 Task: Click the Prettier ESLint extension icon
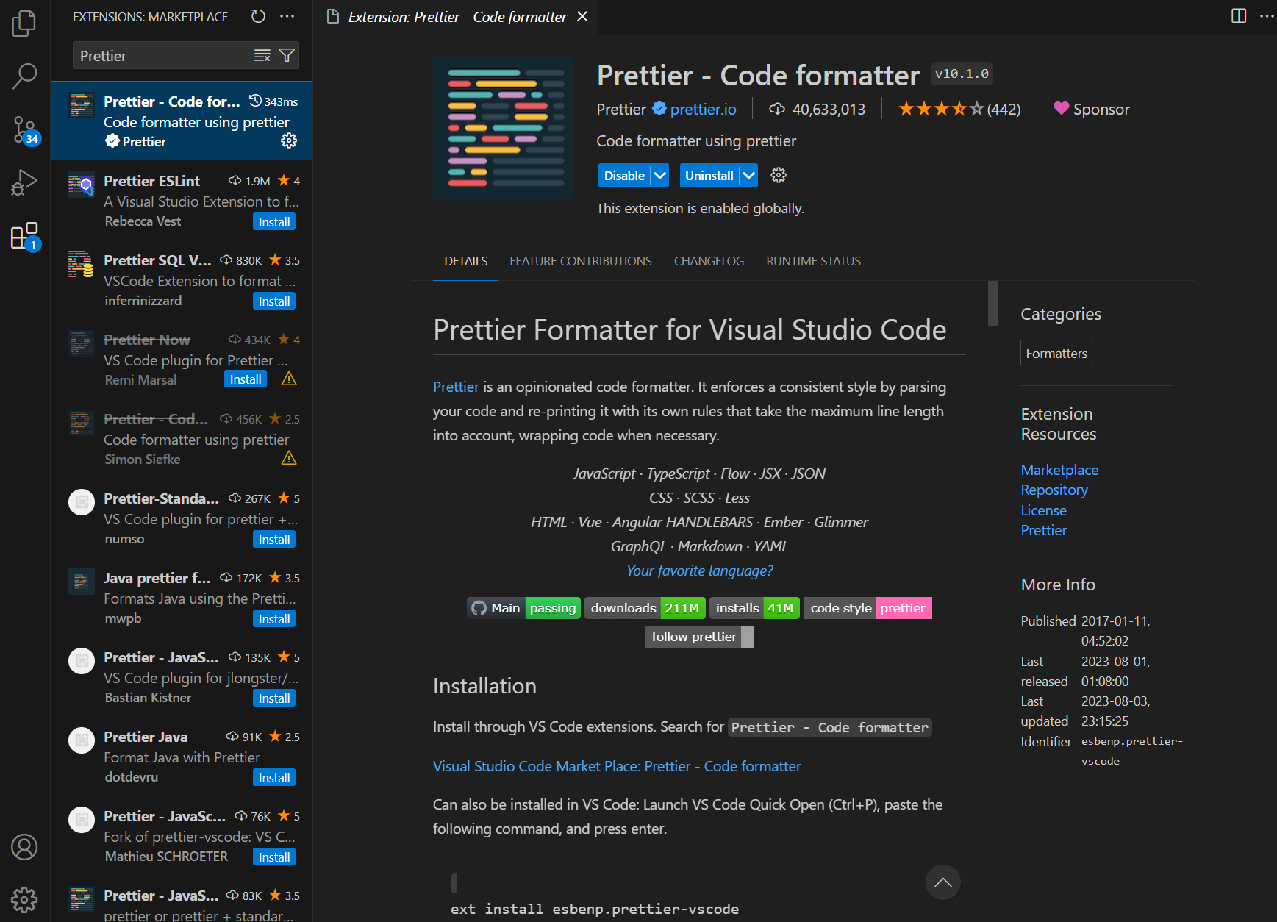click(81, 185)
